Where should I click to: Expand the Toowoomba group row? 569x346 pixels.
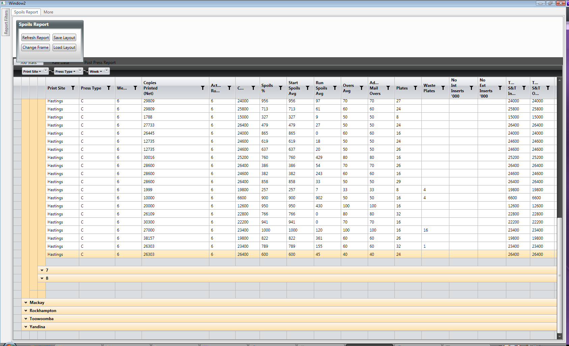[x=26, y=319]
